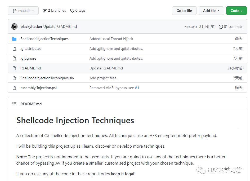Open ShellcodeInjectionTechniques.sln file
The height and width of the screenshot is (181, 250).
[47, 78]
